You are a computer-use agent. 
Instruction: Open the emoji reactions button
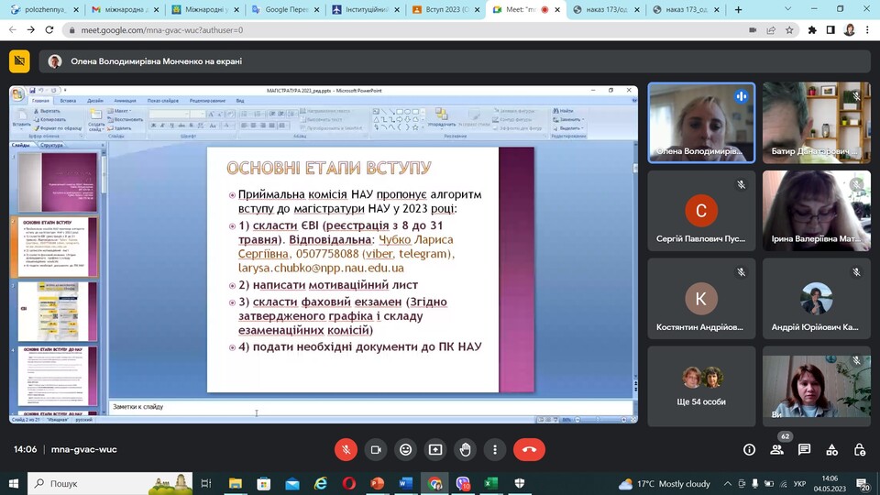pos(405,449)
